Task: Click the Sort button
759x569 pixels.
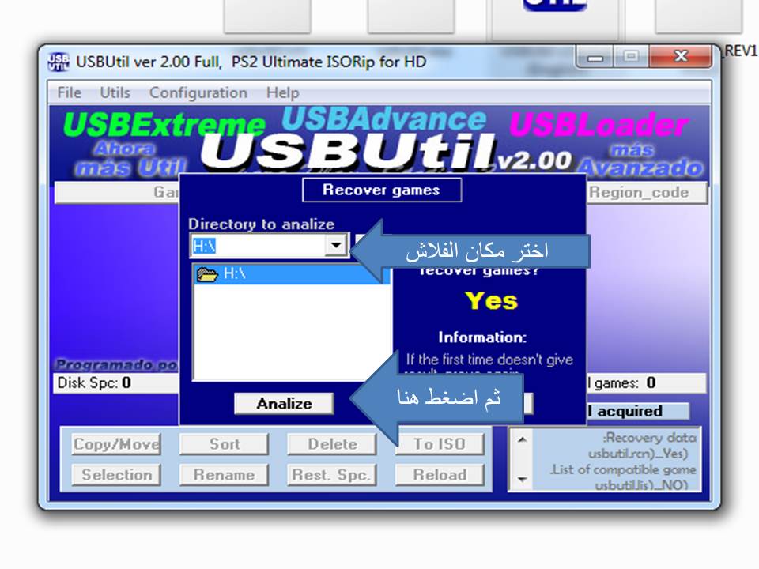Action: click(224, 443)
